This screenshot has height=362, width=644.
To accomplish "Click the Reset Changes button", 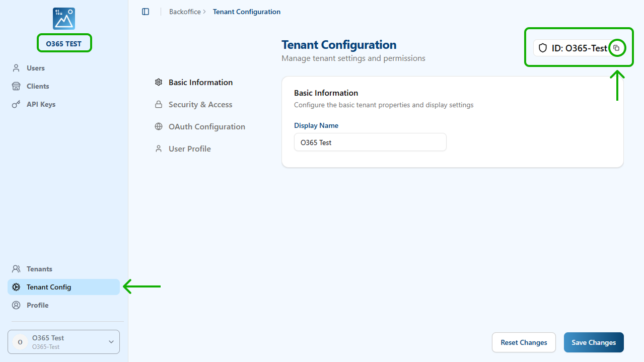I will (524, 342).
